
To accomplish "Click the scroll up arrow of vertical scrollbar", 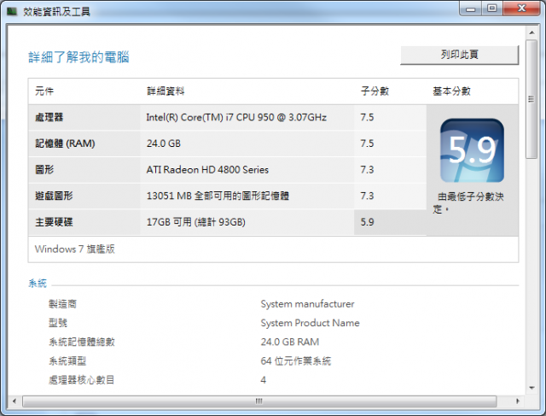I will click(x=531, y=32).
